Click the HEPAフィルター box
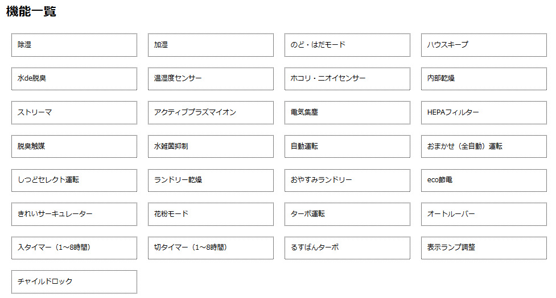Viewport: 556px width, 298px height. [484, 112]
